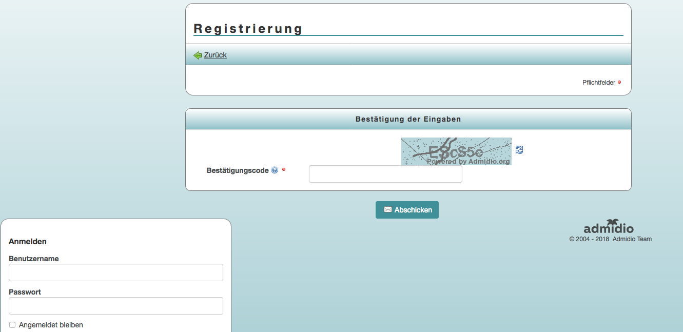The image size is (683, 332).
Task: Click the Angemeldet bleiben label text
Action: tap(51, 325)
